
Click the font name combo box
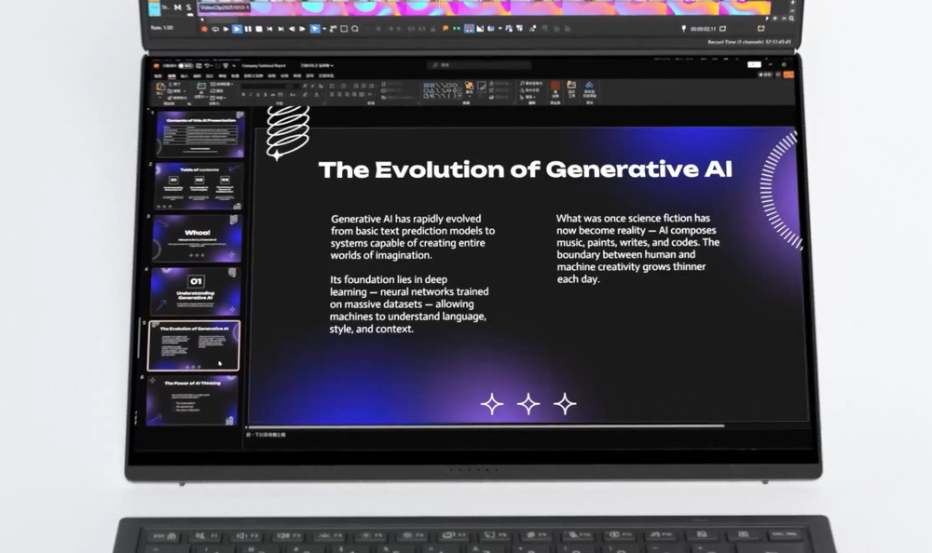point(264,86)
